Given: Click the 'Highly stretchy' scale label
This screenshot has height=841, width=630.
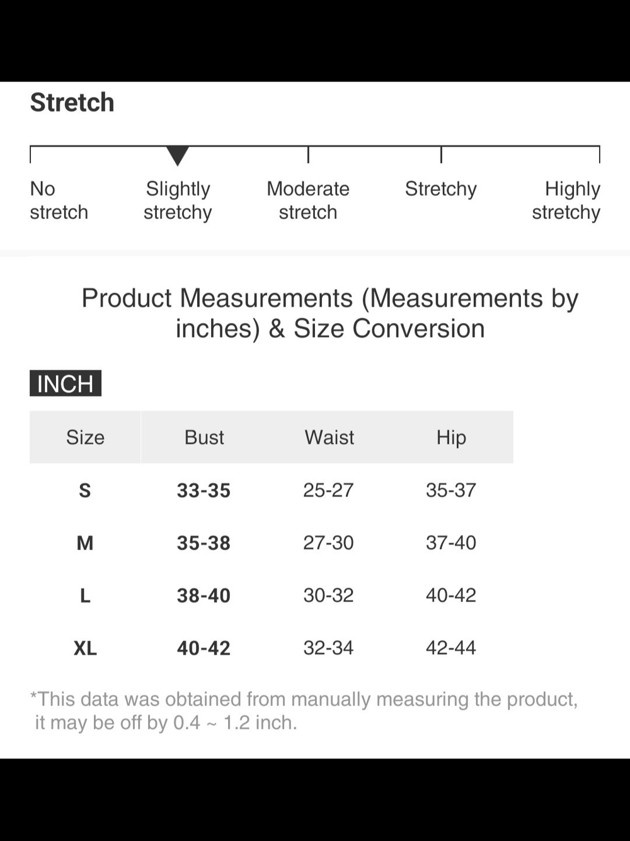Looking at the screenshot, I should [x=566, y=200].
